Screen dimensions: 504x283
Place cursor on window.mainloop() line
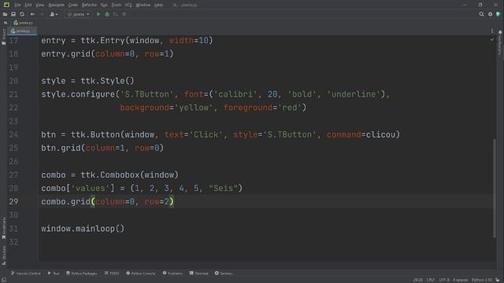(83, 229)
